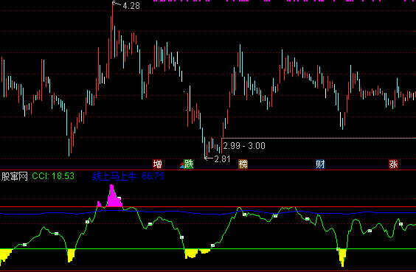Click the 2.81 low price label
416x272 pixels.
pos(222,159)
